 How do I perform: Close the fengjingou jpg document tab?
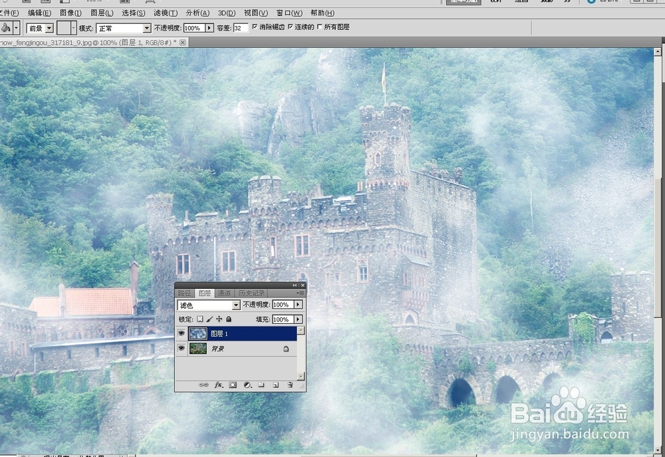point(183,43)
